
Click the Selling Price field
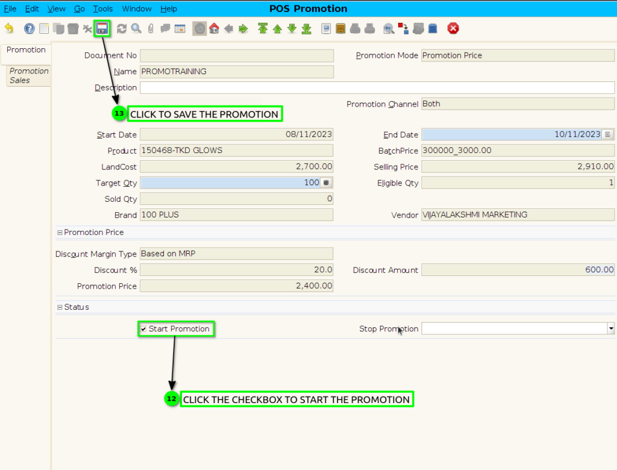click(x=518, y=166)
